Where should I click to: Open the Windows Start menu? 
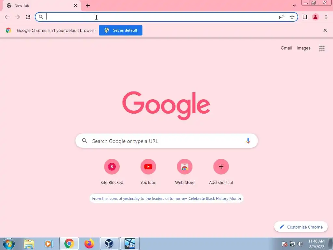pos(8,243)
